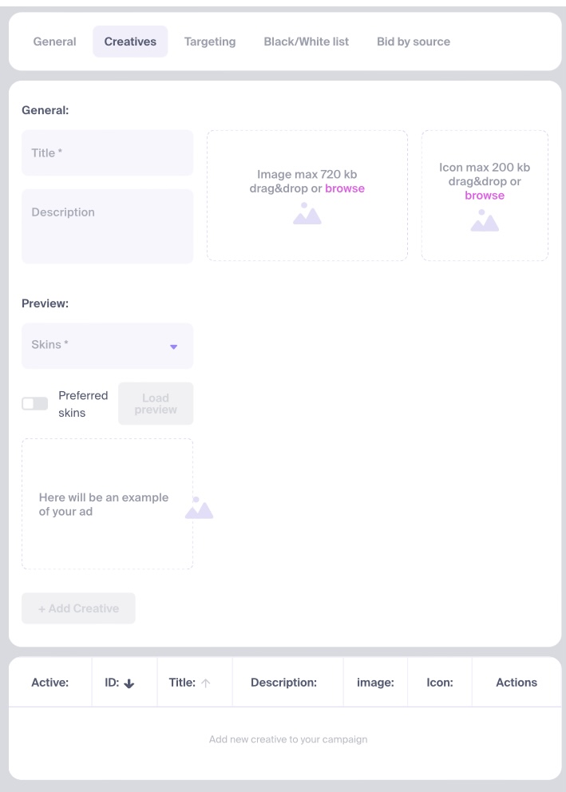Open the Targeting tab
The height and width of the screenshot is (792, 566).
pyautogui.click(x=210, y=42)
